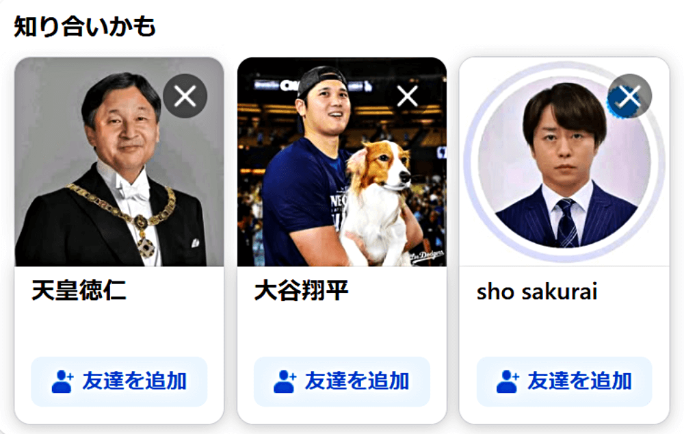Tap 友達を追加 below sho sakurai
The width and height of the screenshot is (684, 434).
564,381
